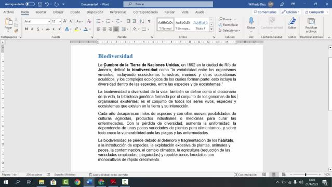Click the increase font size icon
This screenshot has width=332, height=187.
click(x=65, y=21)
